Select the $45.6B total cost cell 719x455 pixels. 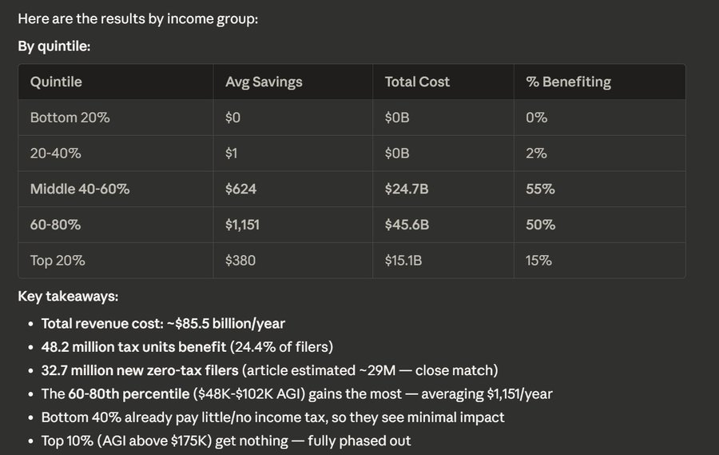point(407,225)
